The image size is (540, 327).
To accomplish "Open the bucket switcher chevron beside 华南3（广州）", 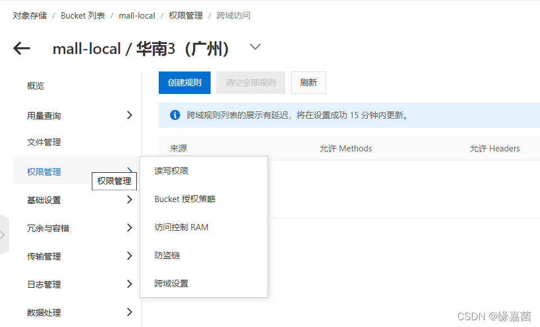I will (x=255, y=47).
